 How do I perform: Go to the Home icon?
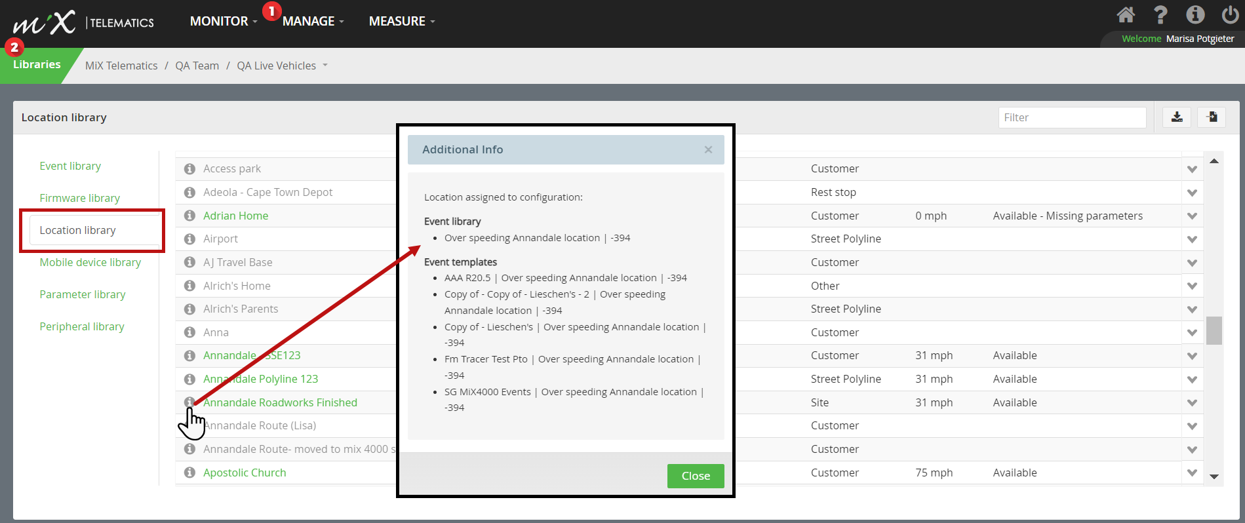(1126, 14)
